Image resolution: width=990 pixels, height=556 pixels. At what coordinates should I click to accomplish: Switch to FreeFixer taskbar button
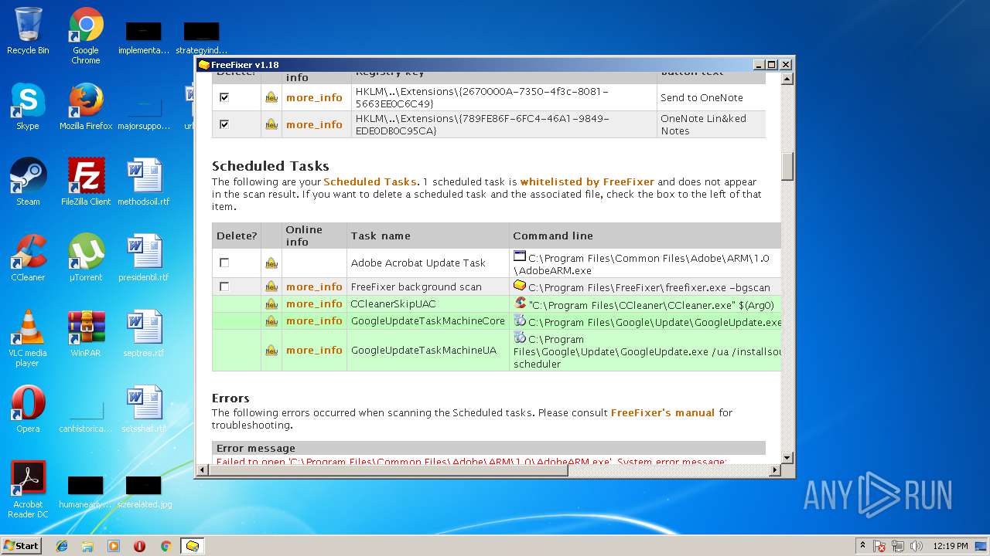(192, 546)
